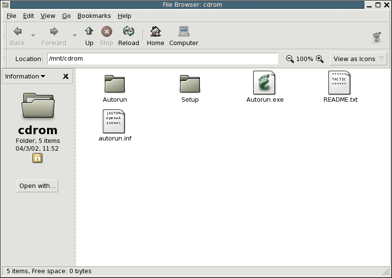Click the window resize grip corner
This screenshot has height=278, width=392.
click(386, 272)
